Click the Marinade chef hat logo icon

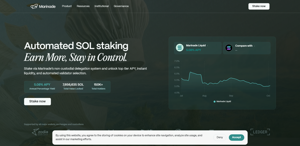click(x=34, y=6)
